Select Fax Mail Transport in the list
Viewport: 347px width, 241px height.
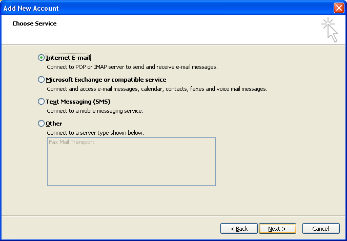[x=71, y=142]
